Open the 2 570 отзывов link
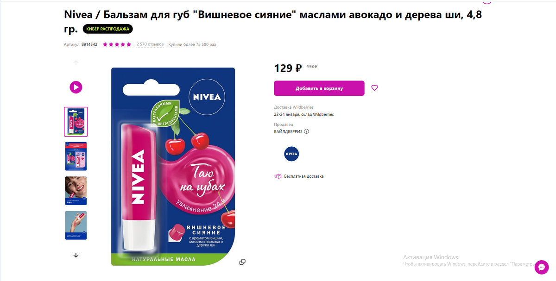The image size is (556, 281). (x=150, y=44)
